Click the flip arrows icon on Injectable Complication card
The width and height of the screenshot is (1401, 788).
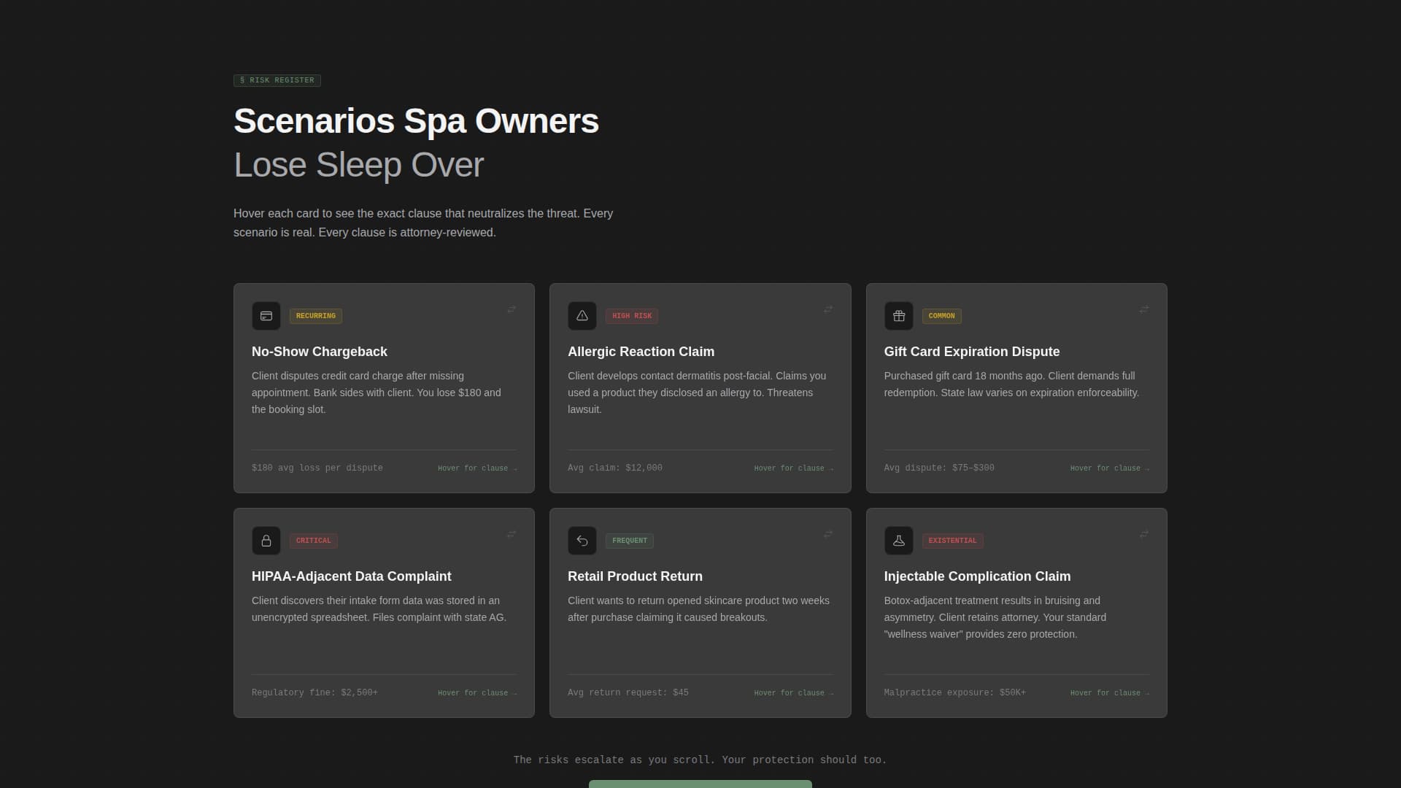pyautogui.click(x=1144, y=534)
